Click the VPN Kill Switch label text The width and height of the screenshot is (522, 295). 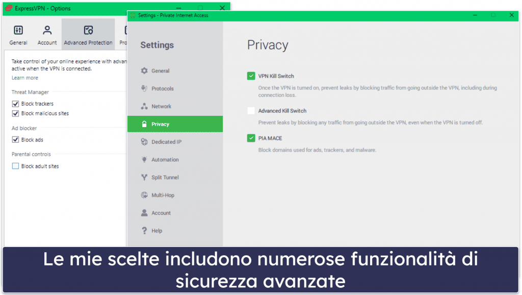coord(276,76)
